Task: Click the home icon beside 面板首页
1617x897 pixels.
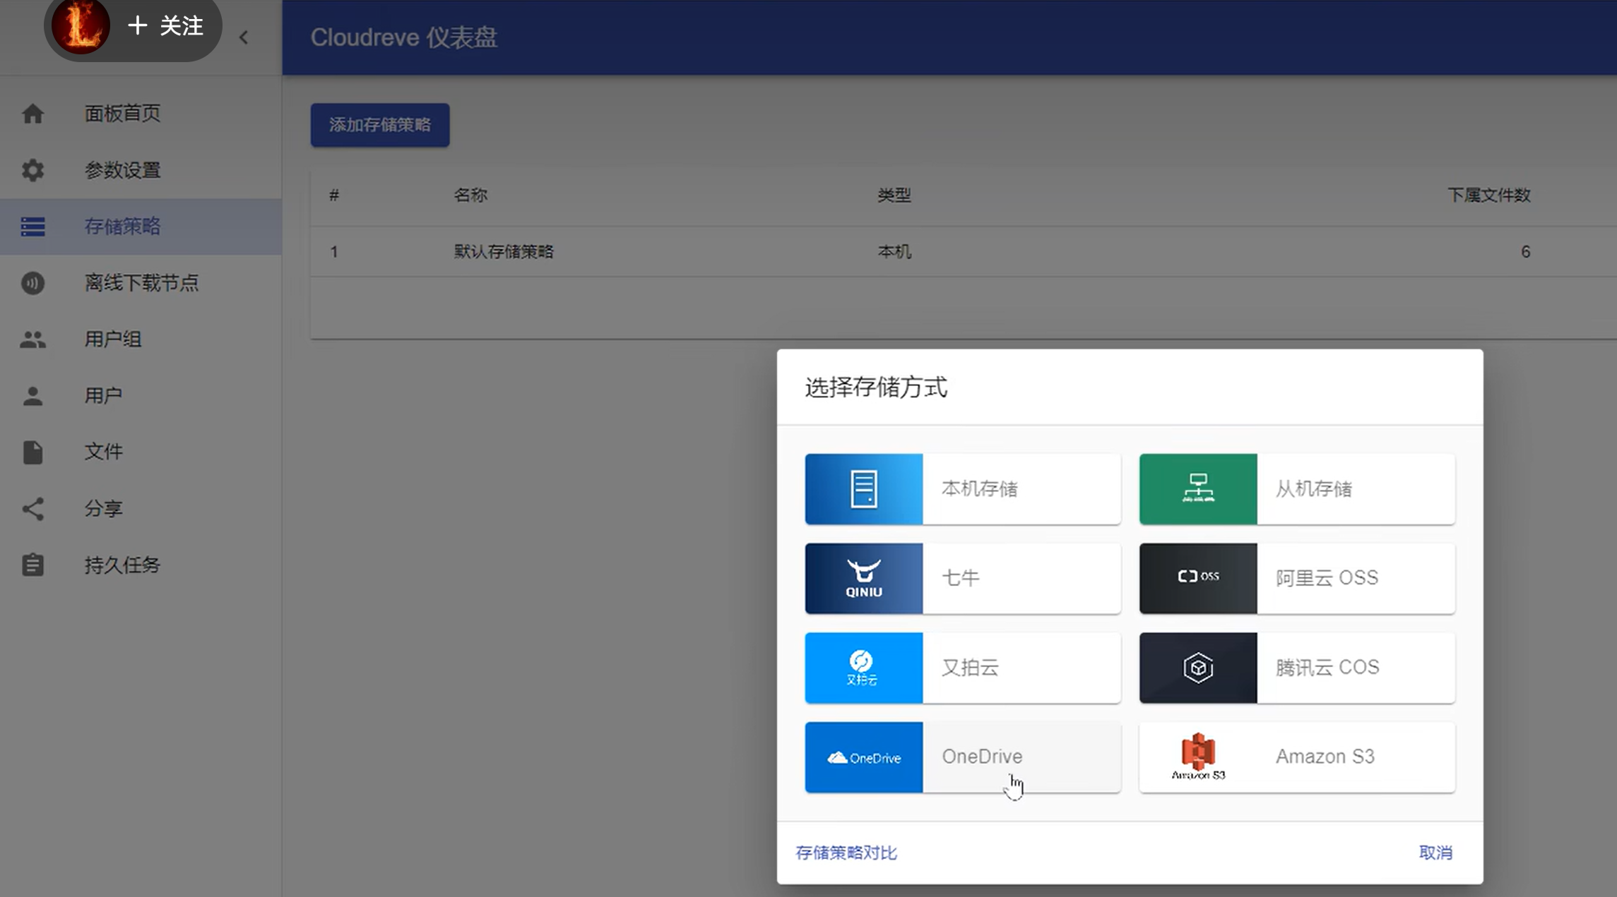Action: (32, 114)
